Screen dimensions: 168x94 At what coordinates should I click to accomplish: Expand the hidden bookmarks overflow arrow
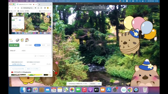(37, 11)
